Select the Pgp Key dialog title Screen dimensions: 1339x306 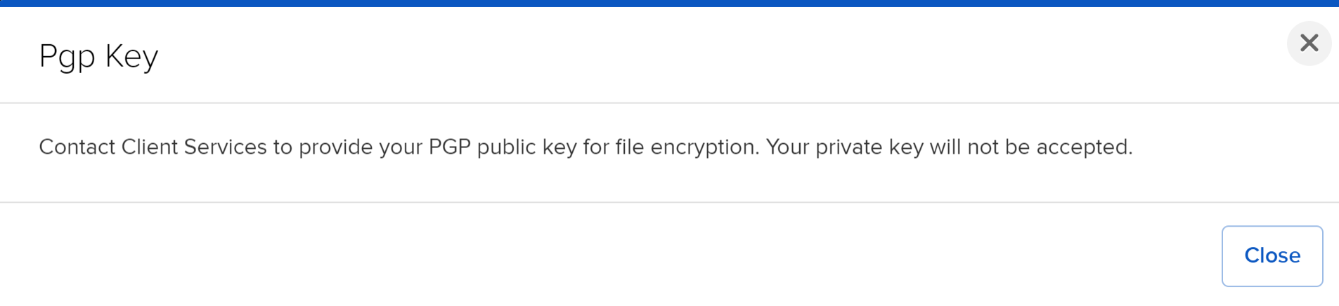tap(98, 56)
